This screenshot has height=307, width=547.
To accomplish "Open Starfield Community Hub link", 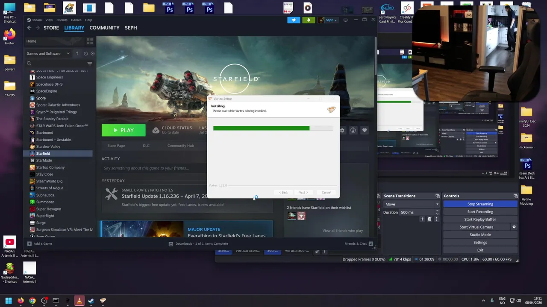I will 180,146.
